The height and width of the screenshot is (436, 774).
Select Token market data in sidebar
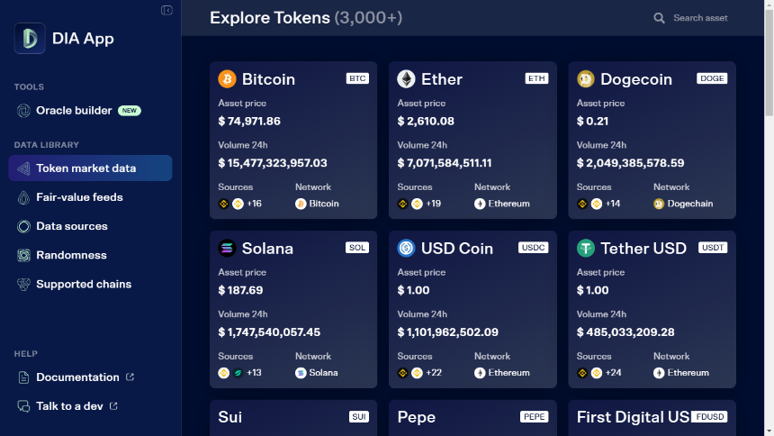point(90,168)
